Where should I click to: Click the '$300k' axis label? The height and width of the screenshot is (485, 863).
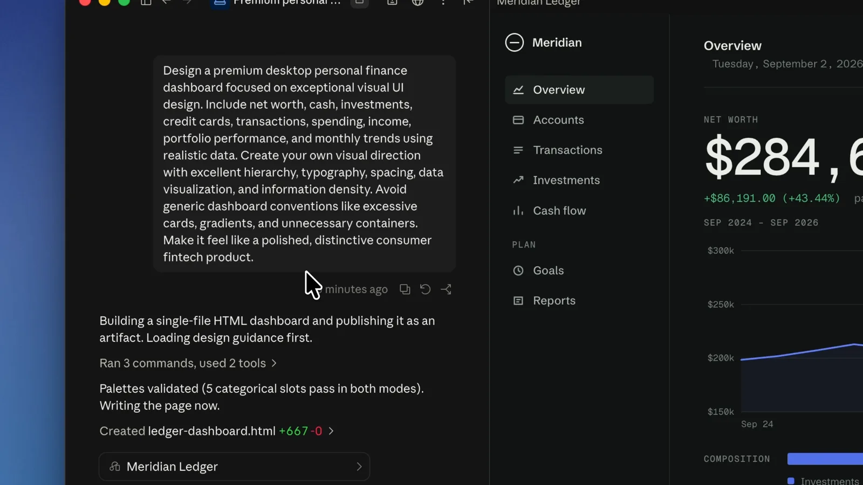[721, 251]
